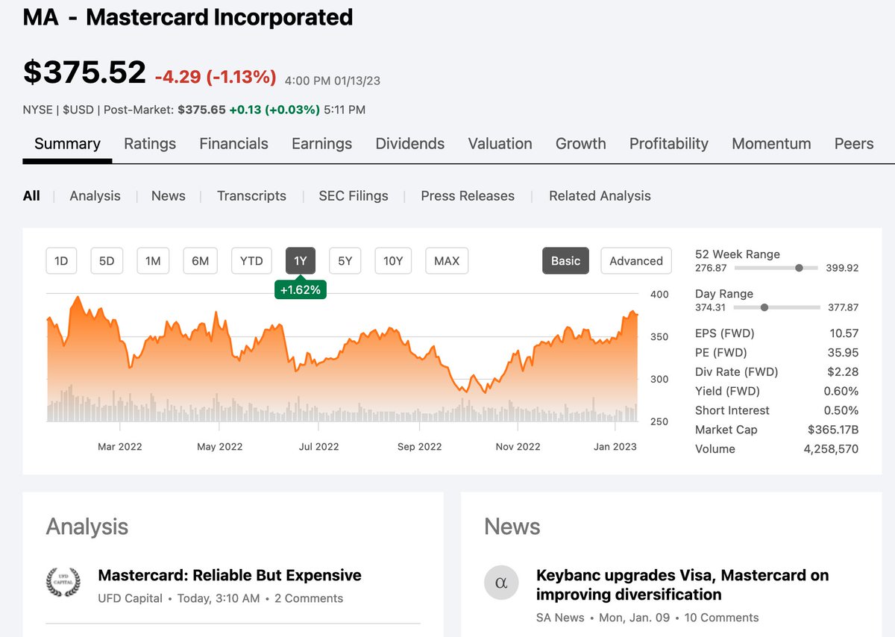
Task: View the Valuation tab
Action: coord(500,144)
